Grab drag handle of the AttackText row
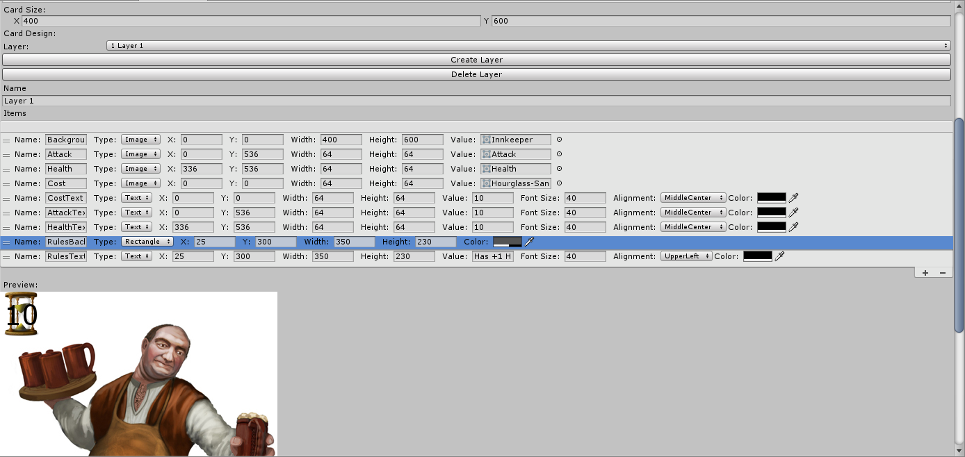Screen dimensions: 965x457 (x=6, y=213)
